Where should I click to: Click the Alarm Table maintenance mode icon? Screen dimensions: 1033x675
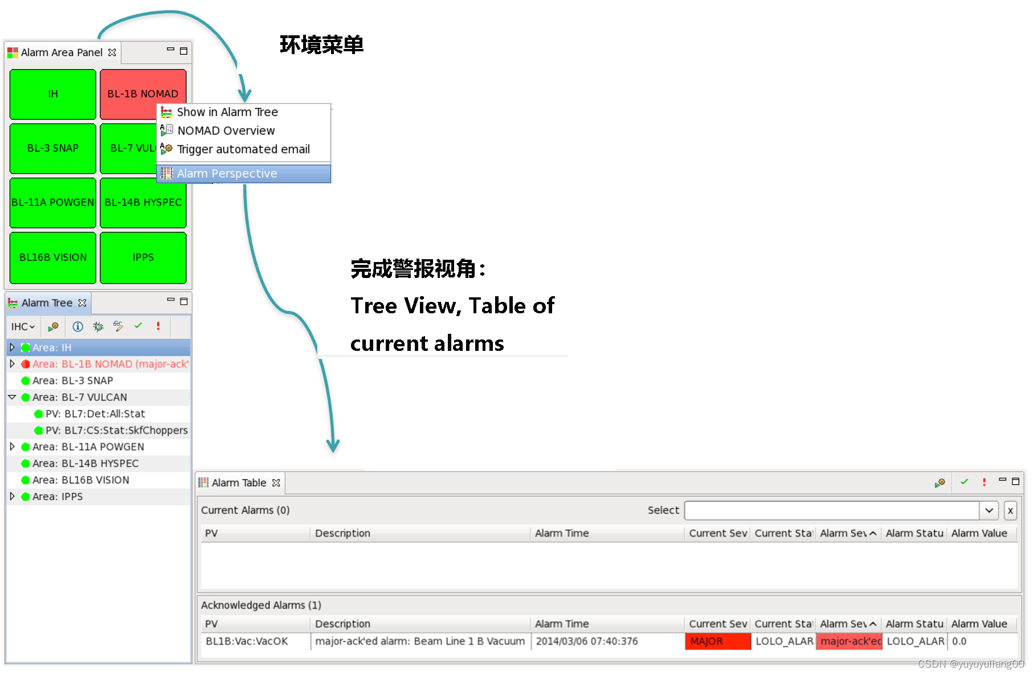click(x=940, y=483)
